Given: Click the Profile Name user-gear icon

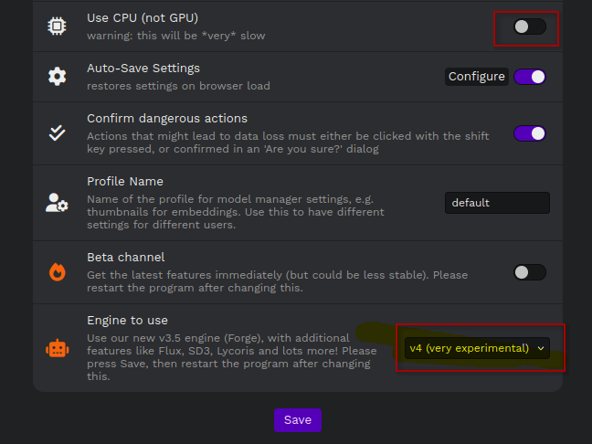Looking at the screenshot, I should click(x=57, y=203).
